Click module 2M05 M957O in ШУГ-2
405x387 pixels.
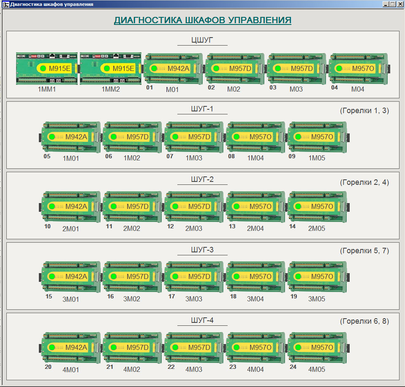pyautogui.click(x=317, y=206)
